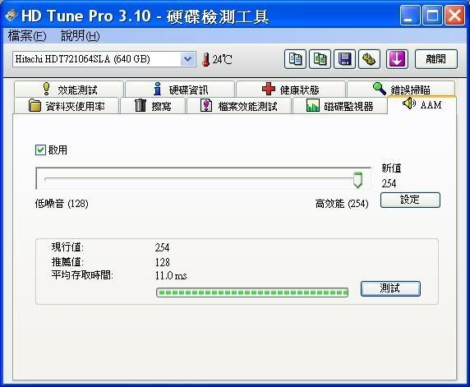
Task: Expand the Hitachi drive selection dropdown
Action: [188, 59]
